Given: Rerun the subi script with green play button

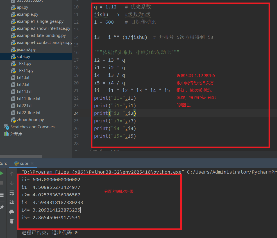Looking at the screenshot, I should tap(1, 173).
